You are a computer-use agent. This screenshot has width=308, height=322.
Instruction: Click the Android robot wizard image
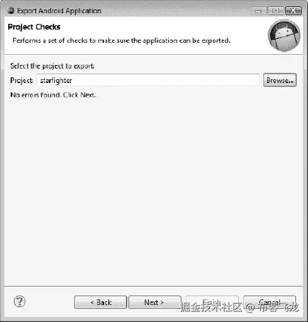[x=284, y=36]
